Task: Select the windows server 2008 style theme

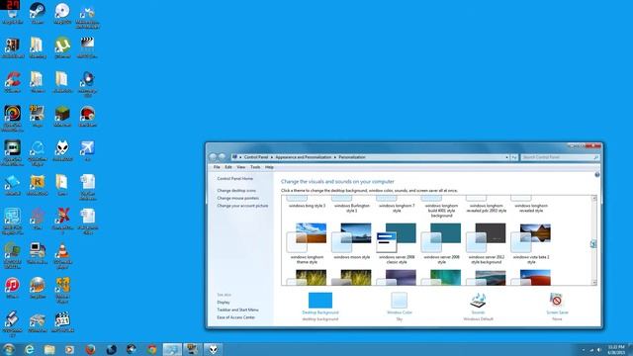Action: [441, 243]
